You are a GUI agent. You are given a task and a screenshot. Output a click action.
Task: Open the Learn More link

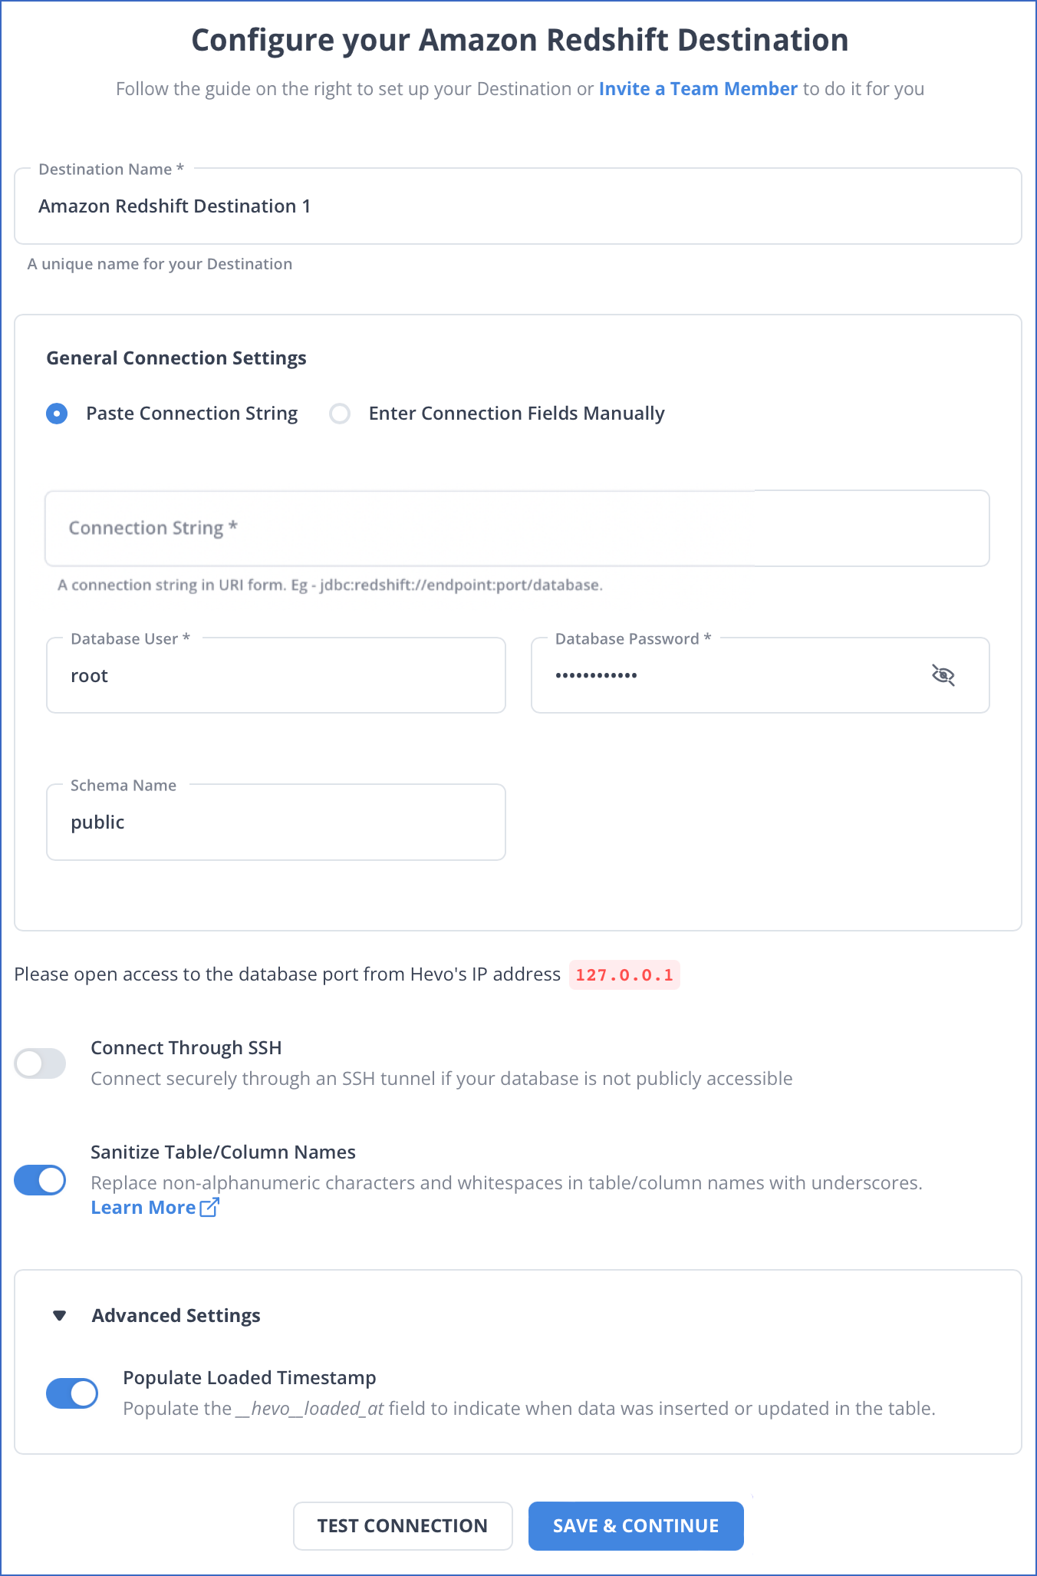pos(143,1208)
